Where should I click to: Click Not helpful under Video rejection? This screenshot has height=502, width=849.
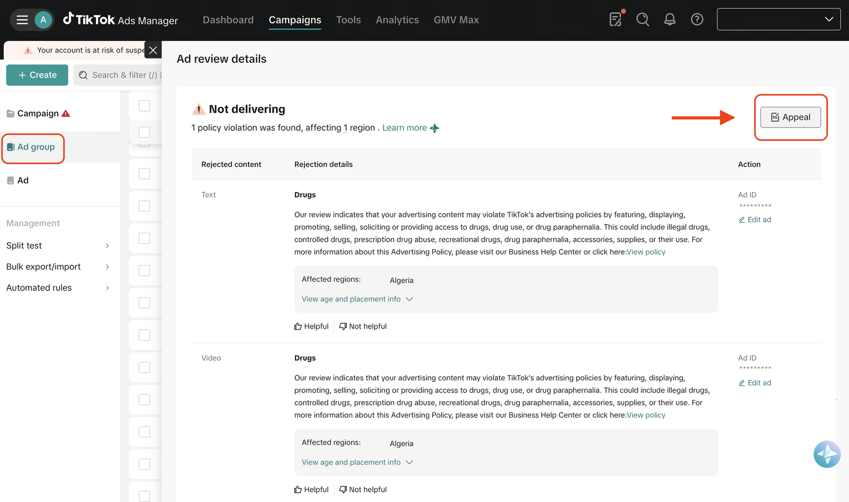coord(363,489)
